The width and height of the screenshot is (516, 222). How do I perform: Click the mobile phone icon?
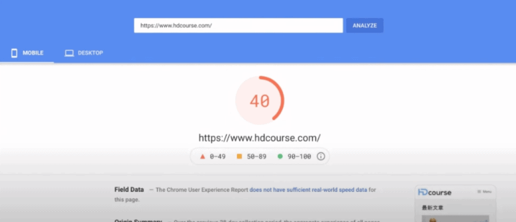click(14, 53)
